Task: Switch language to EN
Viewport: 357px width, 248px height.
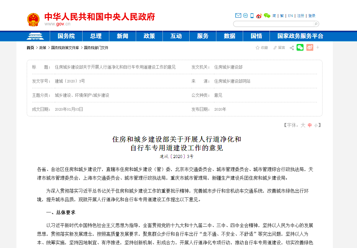Action: (290, 16)
